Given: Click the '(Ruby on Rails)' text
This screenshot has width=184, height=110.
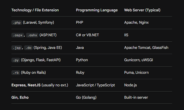Looking at the screenshot, I should point(33,73).
